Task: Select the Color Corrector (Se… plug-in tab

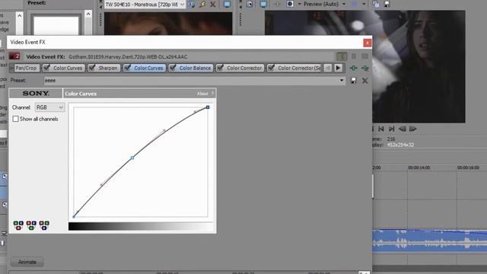Action: click(299, 68)
